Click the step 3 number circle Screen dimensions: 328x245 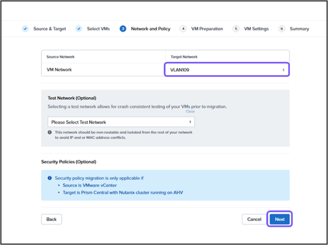click(x=123, y=29)
